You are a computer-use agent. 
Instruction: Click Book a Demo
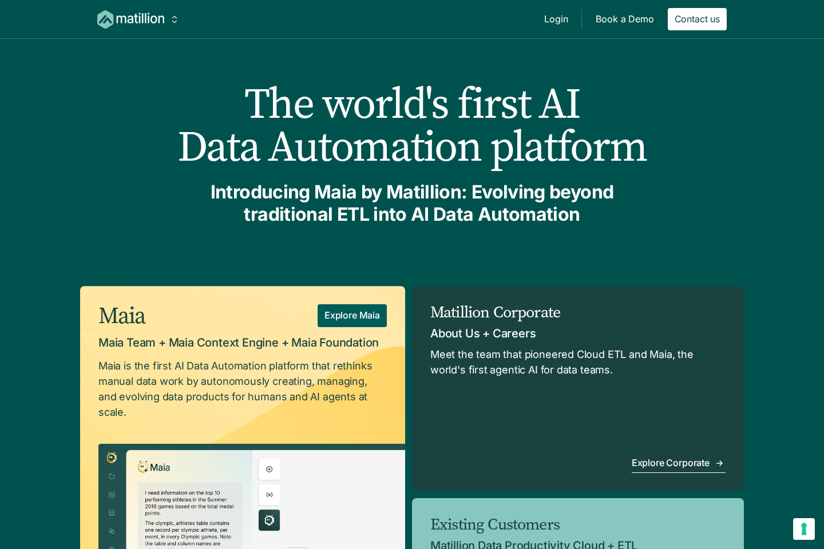(624, 19)
